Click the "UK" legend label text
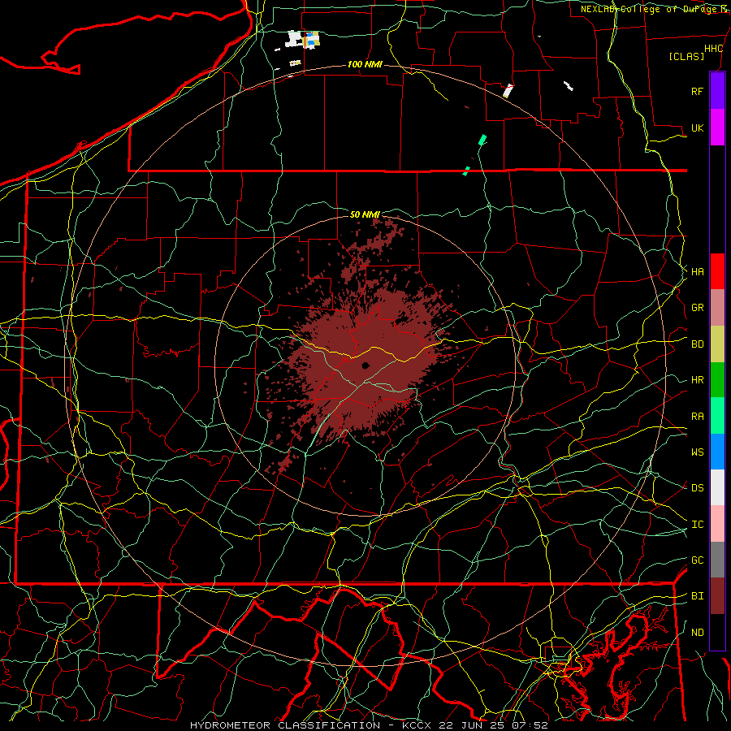Image resolution: width=731 pixels, height=731 pixels. (x=697, y=128)
